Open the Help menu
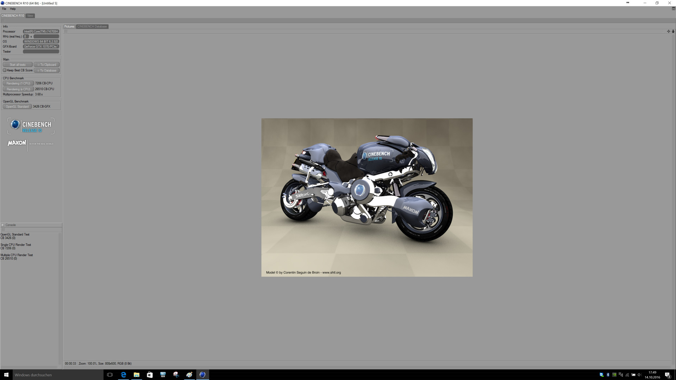This screenshot has height=380, width=676. click(x=13, y=9)
